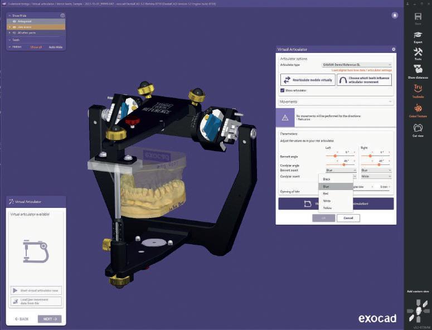Toggle visibility of the Antagonist row
Image resolution: width=432 pixels, height=330 pixels.
pyautogui.click(x=14, y=21)
